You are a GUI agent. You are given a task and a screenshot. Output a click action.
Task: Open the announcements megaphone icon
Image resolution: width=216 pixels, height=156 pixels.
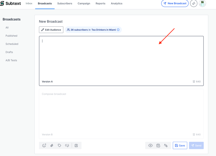tap(194, 4)
